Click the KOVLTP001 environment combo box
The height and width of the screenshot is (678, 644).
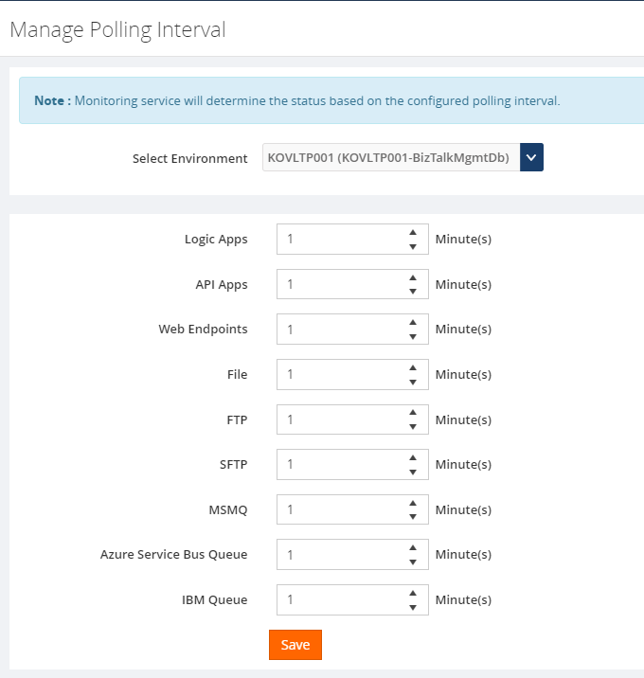391,158
